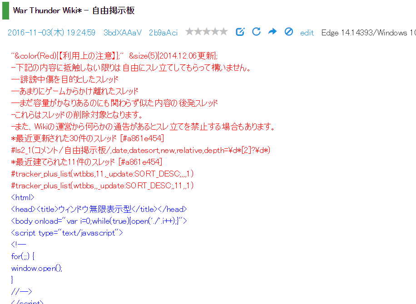Click the block (circle-slash) icon
Image resolution: width=416 pixels, height=304 pixels.
pos(288,32)
